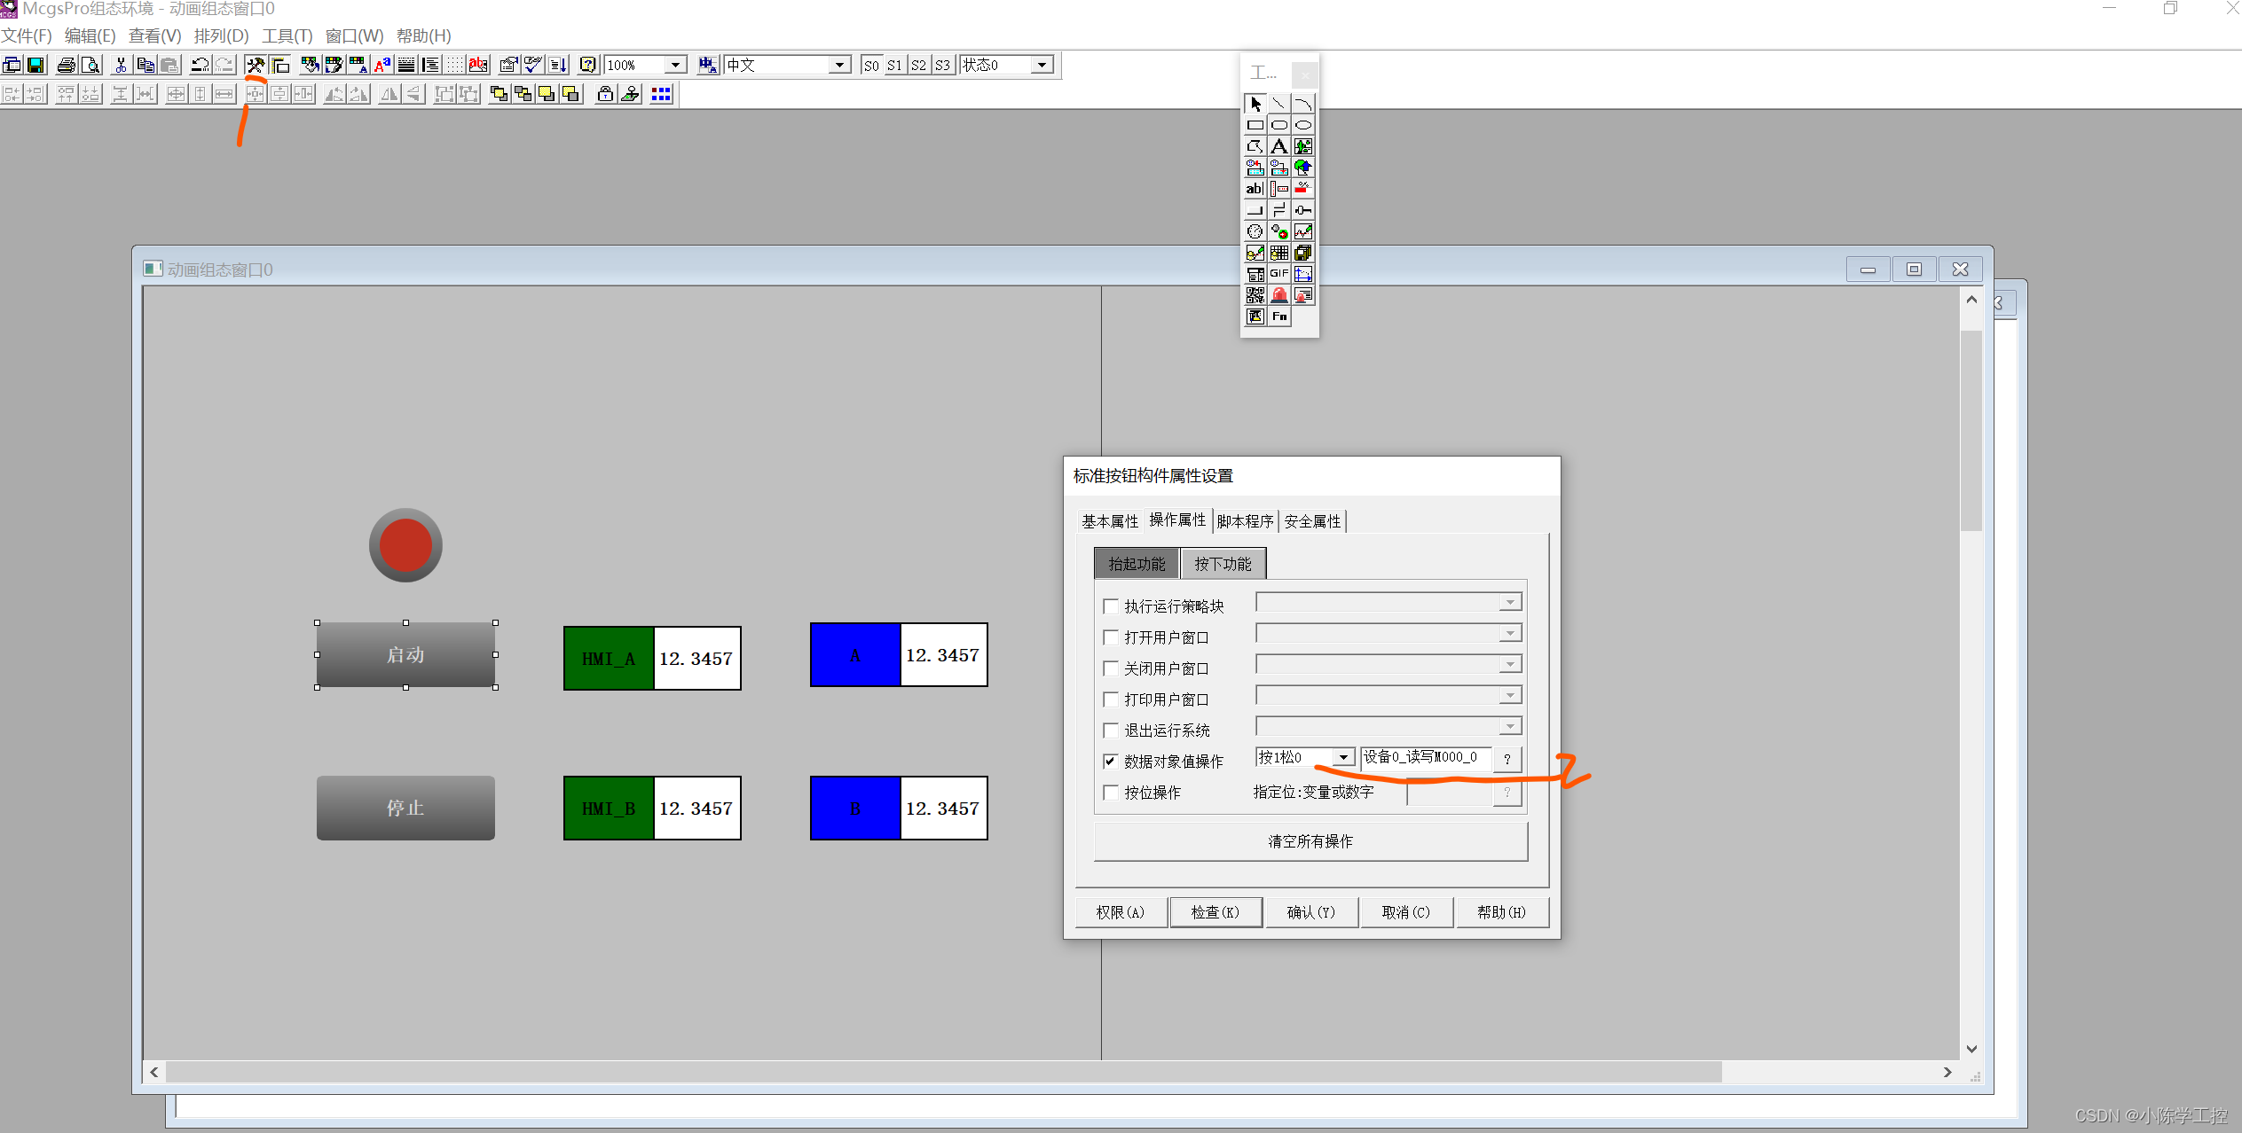Select the QR code component tool
2242x1133 pixels.
point(1255,295)
